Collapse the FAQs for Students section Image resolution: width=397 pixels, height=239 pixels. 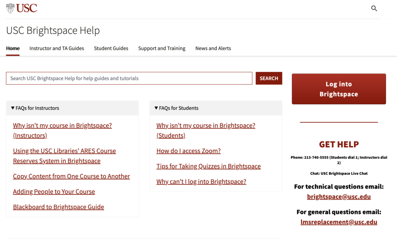176,108
